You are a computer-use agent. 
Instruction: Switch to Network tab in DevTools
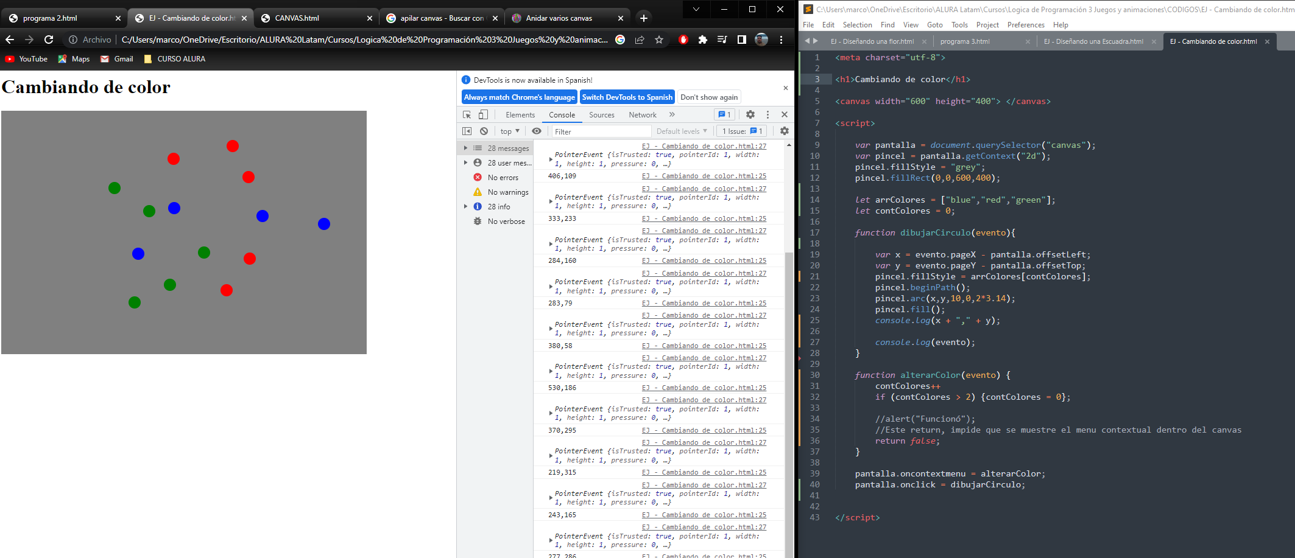pos(643,115)
